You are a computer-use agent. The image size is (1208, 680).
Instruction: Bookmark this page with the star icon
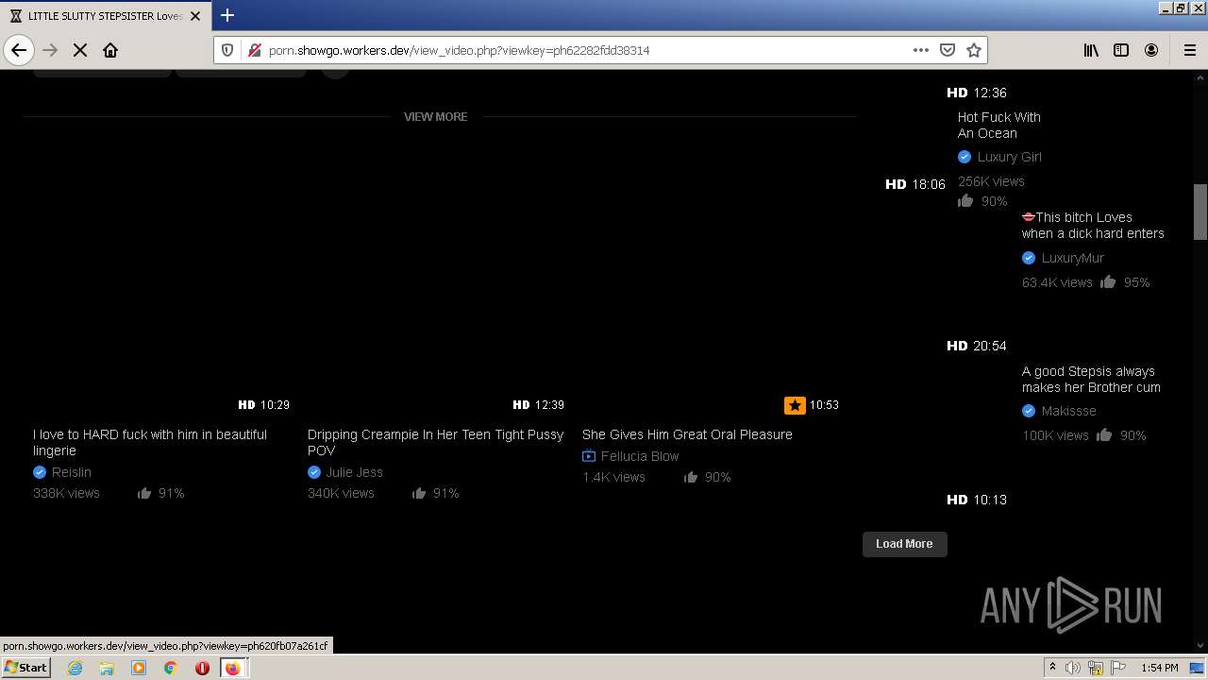tap(974, 50)
